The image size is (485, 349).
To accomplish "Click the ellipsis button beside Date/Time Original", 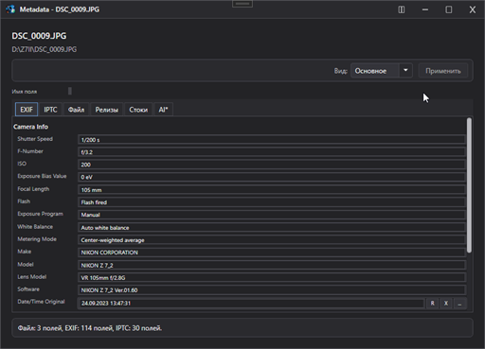I will [x=459, y=304].
